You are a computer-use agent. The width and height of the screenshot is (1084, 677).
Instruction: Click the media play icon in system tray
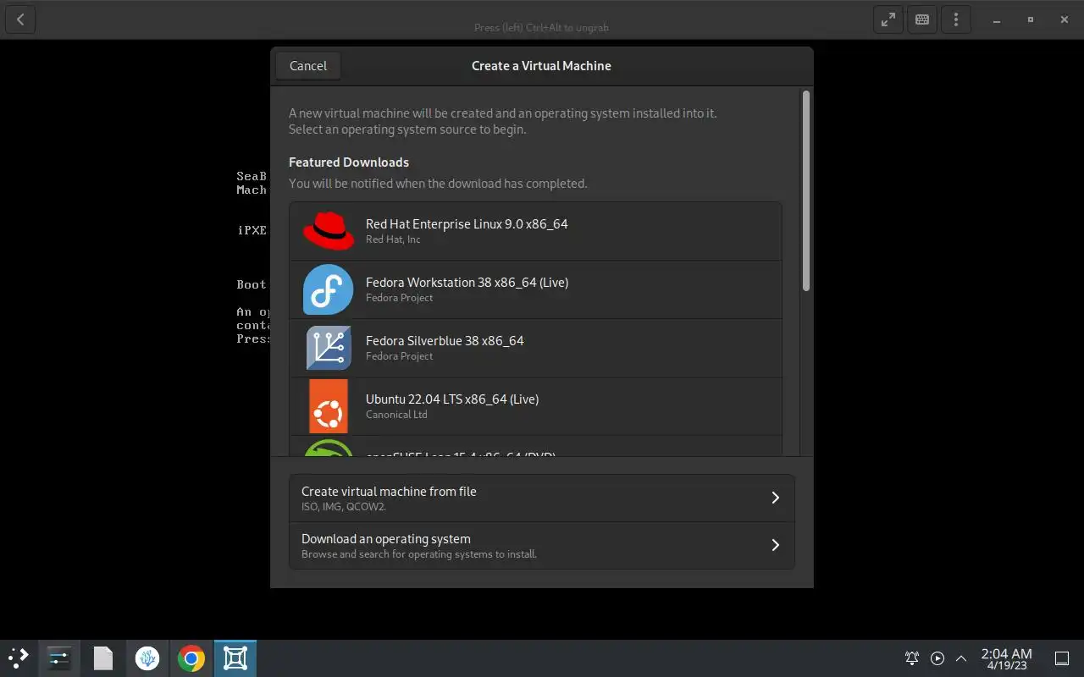click(937, 658)
